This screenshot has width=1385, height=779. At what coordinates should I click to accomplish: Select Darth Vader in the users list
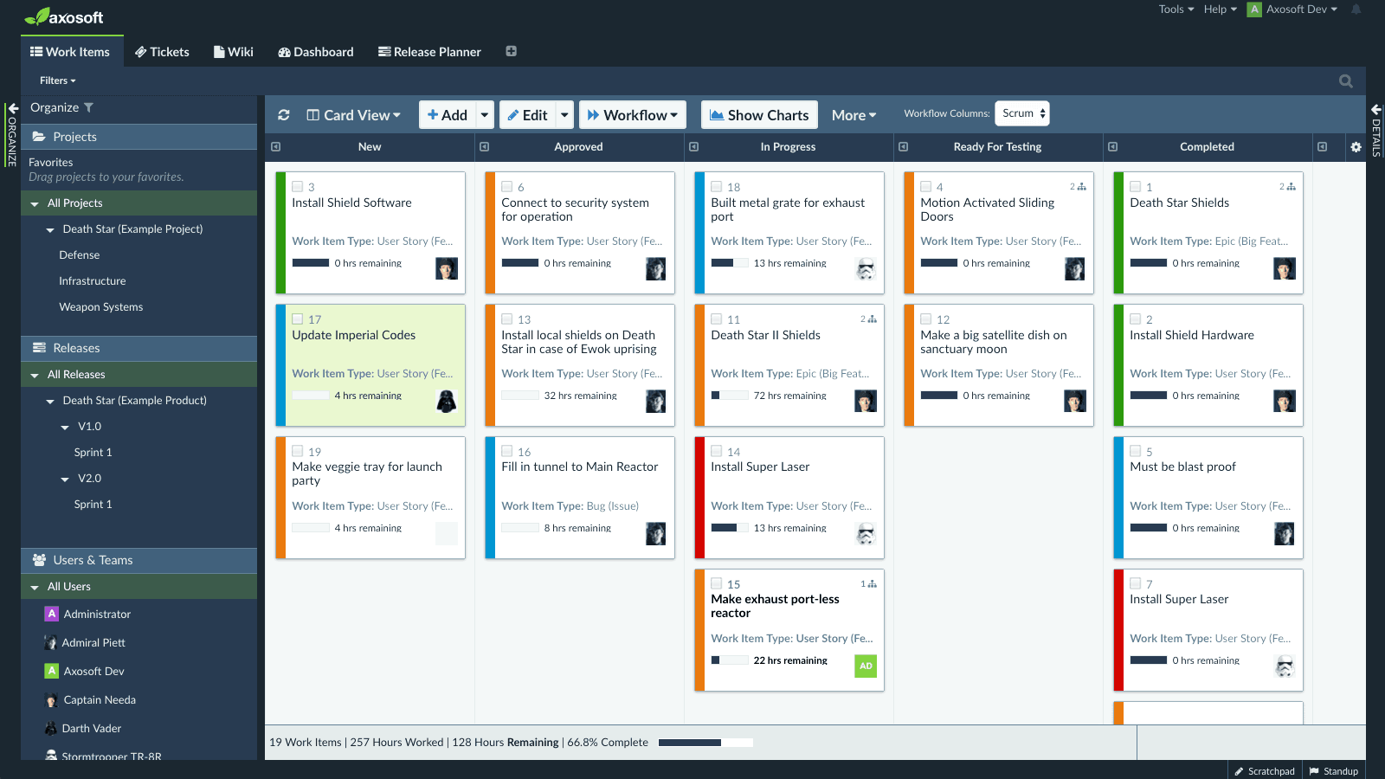coord(91,729)
